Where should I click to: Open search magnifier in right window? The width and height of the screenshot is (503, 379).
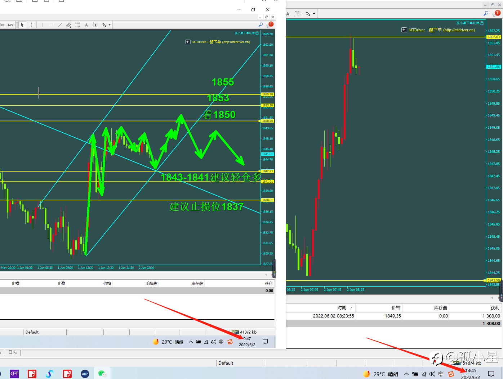486,13
